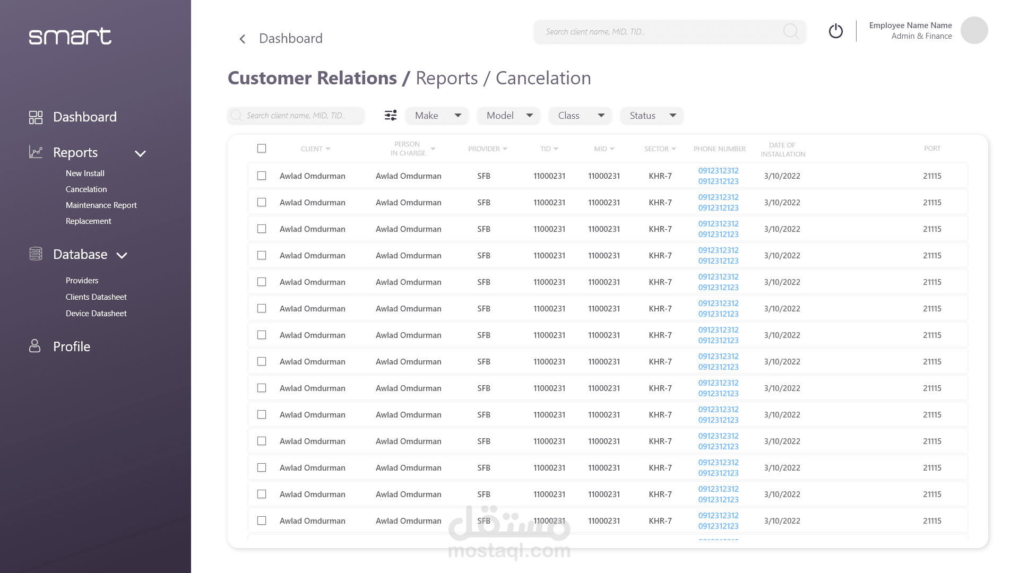Toggle the select-all checkbox in table header
The width and height of the screenshot is (1019, 573).
point(262,149)
